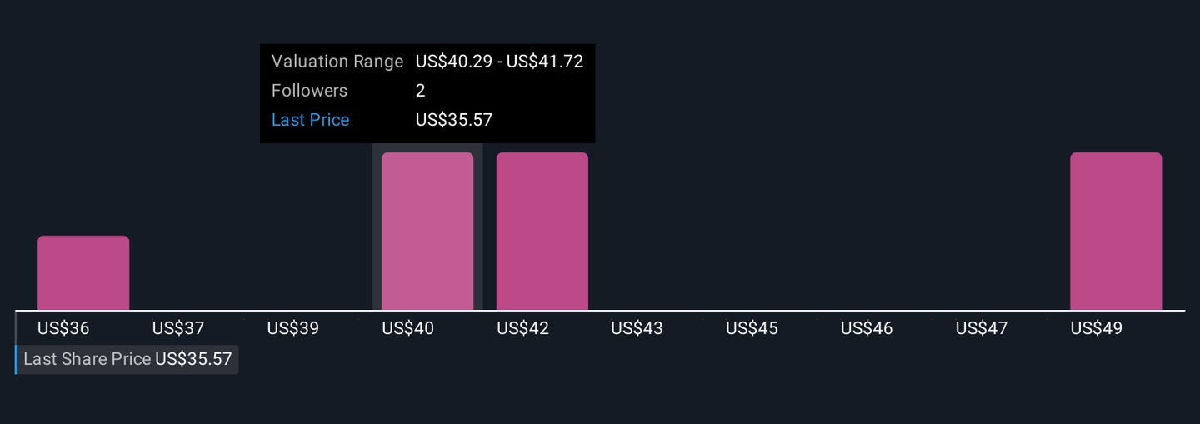
Task: Click the bar above US$36
Action: click(83, 273)
